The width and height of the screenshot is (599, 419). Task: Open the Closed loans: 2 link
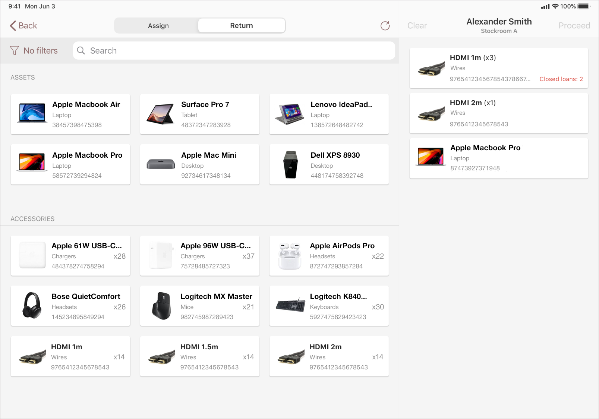(561, 79)
